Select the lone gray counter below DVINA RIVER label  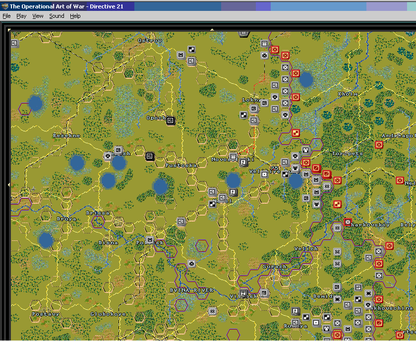(212, 311)
